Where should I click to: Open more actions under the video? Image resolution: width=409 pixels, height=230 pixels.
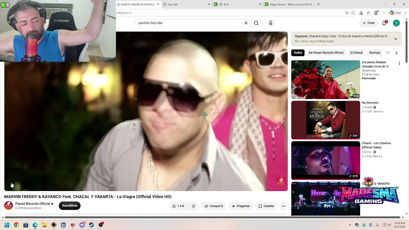coord(283,206)
